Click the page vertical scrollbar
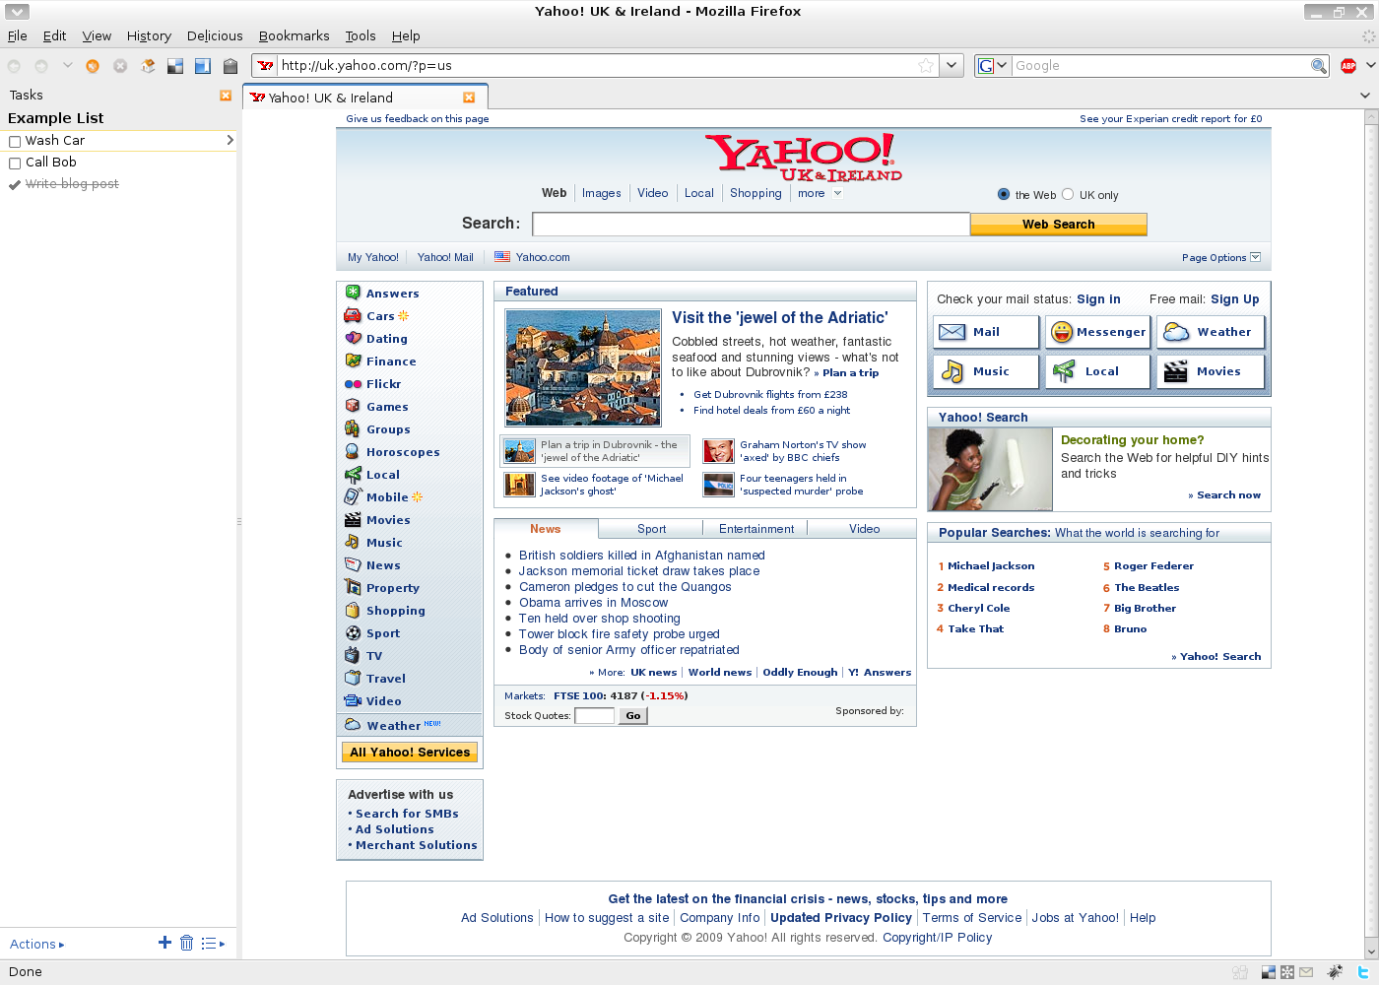Viewport: 1379px width, 985px height. [x=1370, y=532]
